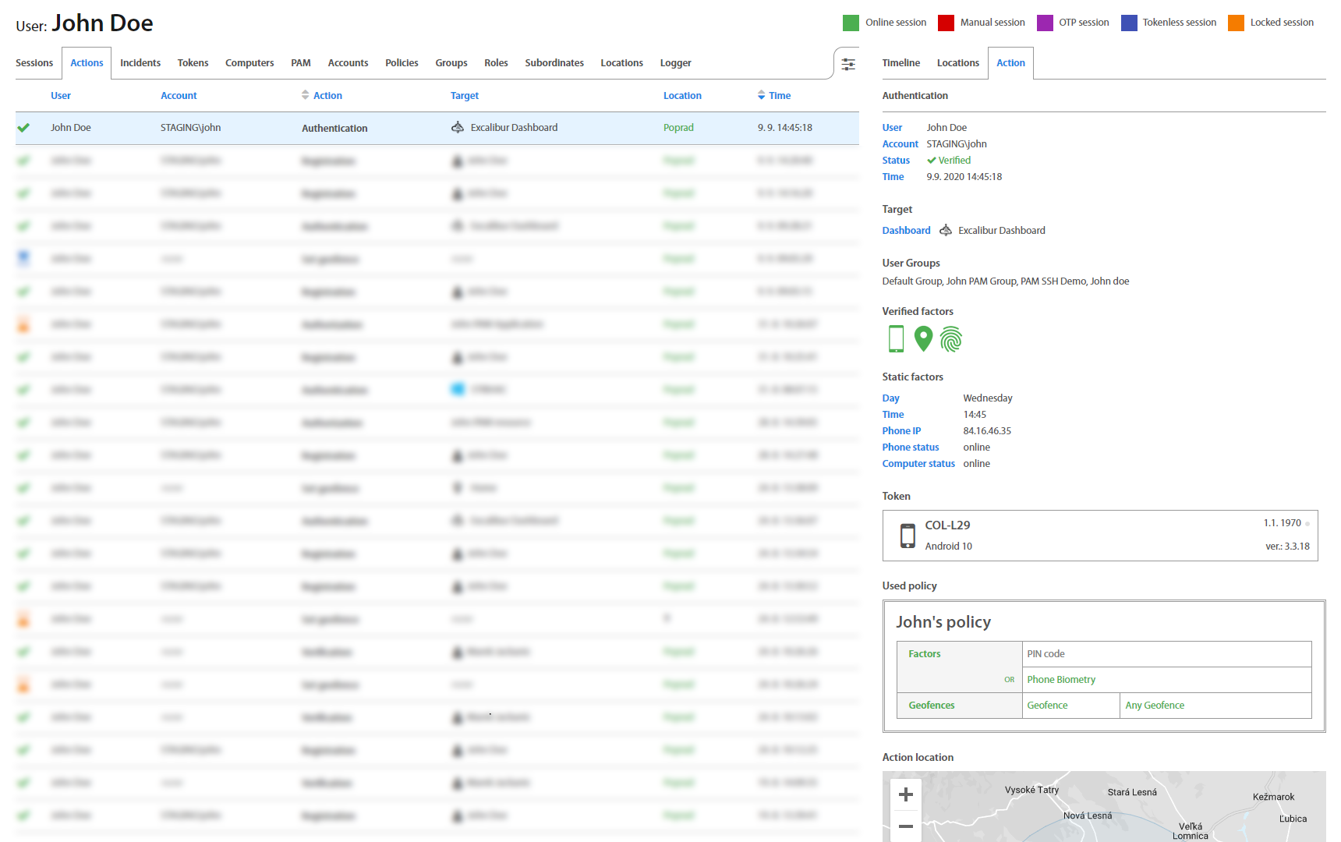
Task: Click the green checkmark on the first row
Action: tap(23, 128)
